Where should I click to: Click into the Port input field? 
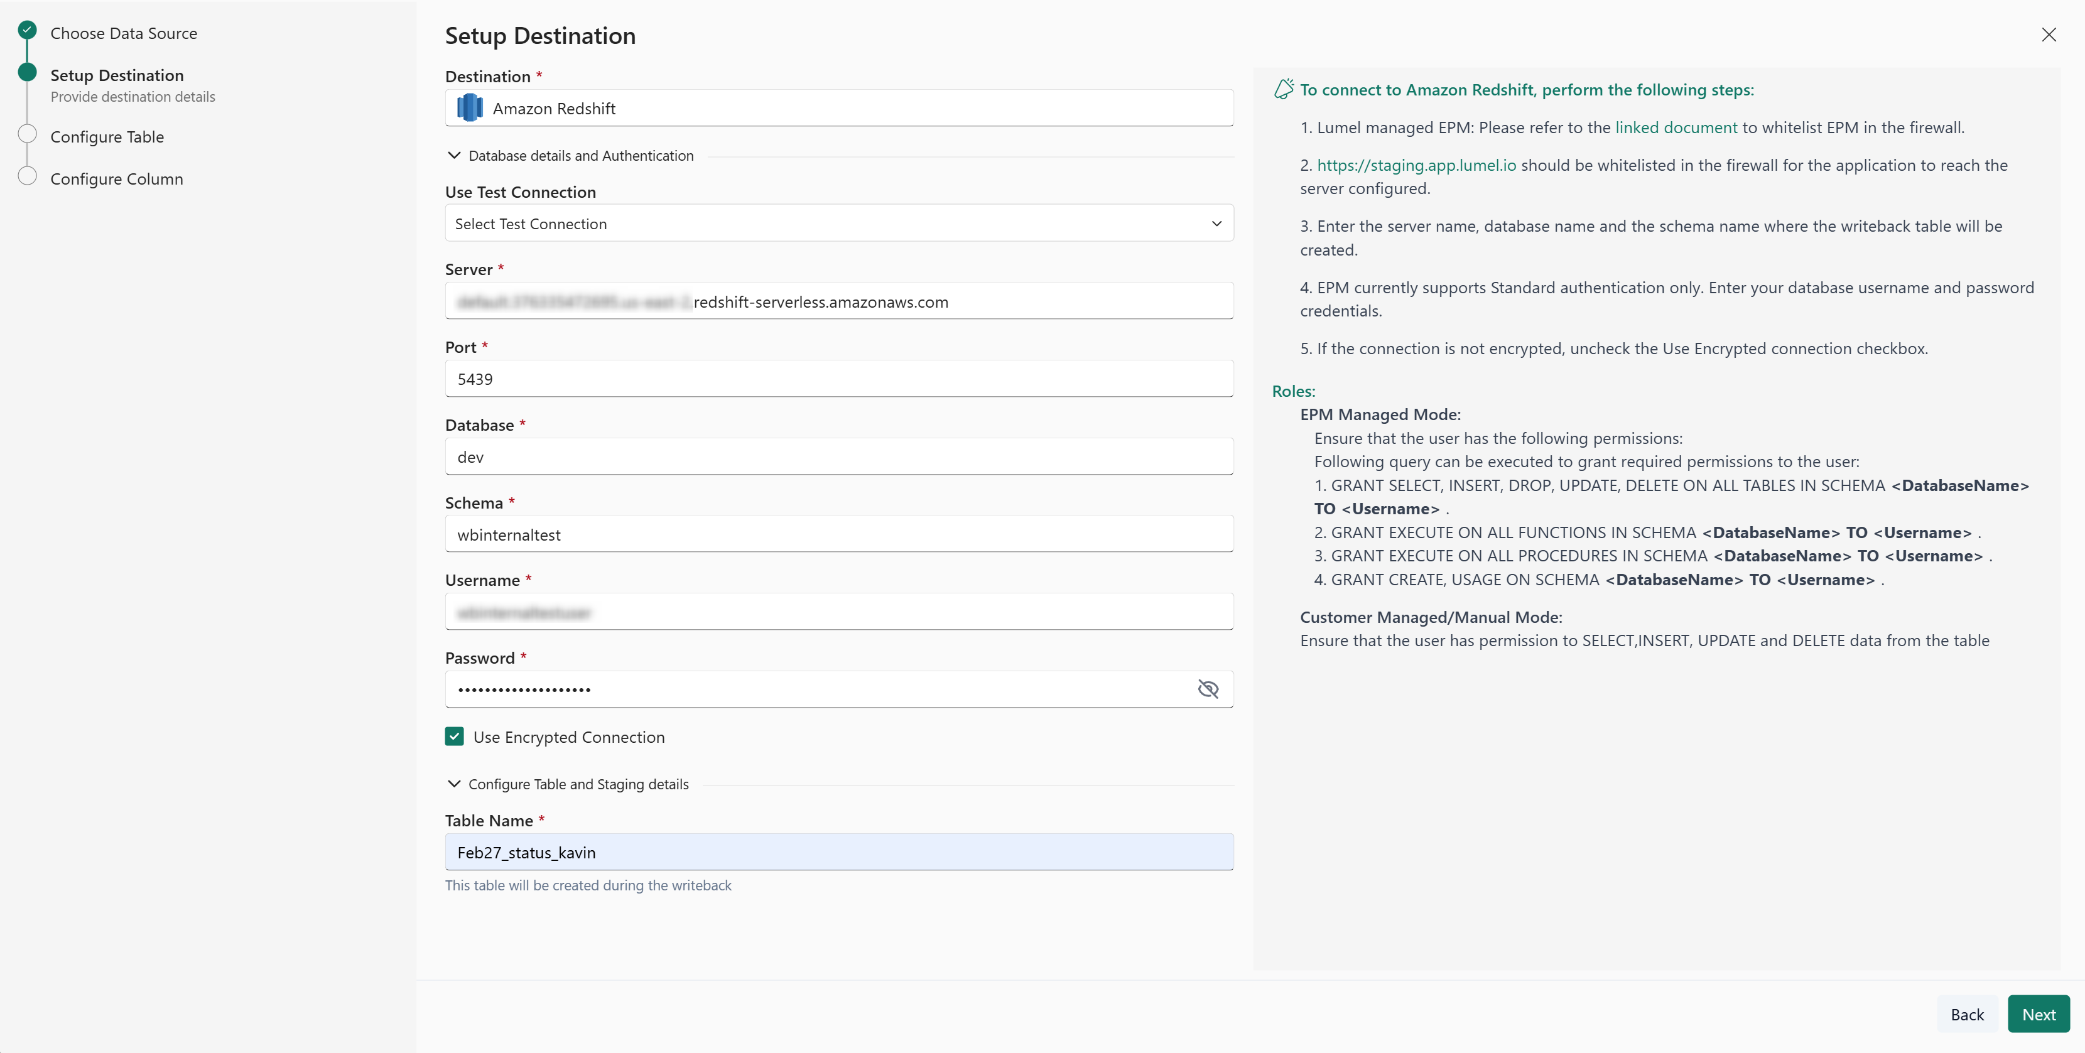point(838,379)
